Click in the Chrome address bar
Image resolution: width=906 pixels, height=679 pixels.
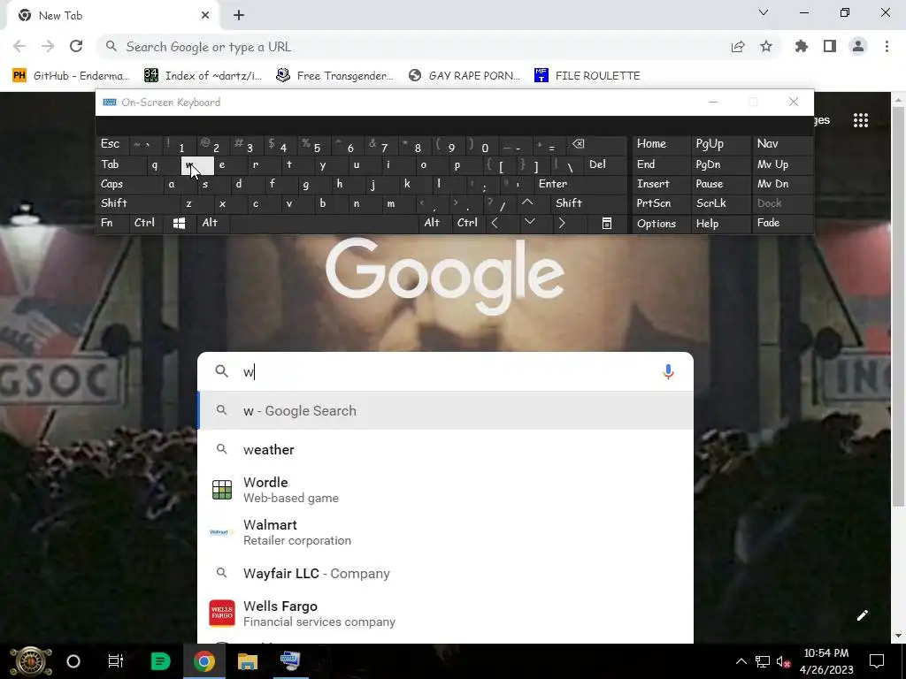point(416,46)
